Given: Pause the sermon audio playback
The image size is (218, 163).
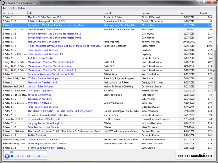Looking at the screenshot, I should point(7,156).
